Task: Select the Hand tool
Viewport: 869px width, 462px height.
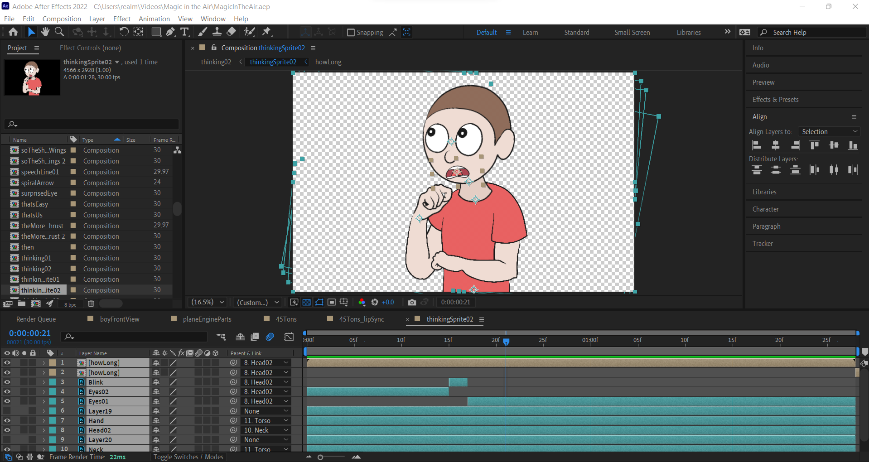Action: coord(45,32)
